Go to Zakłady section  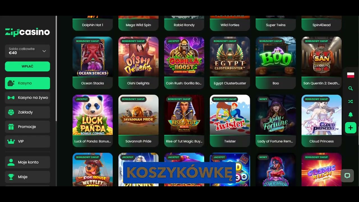pos(27,112)
